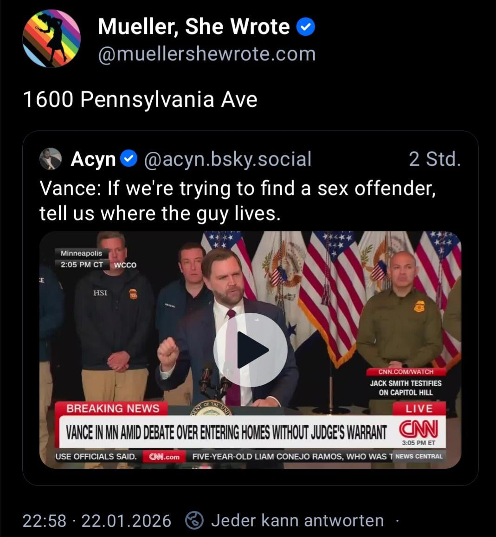Screen dimensions: 496x537
Task: Click the "Jeder kann antworten" reply setting
Action: coord(297,520)
